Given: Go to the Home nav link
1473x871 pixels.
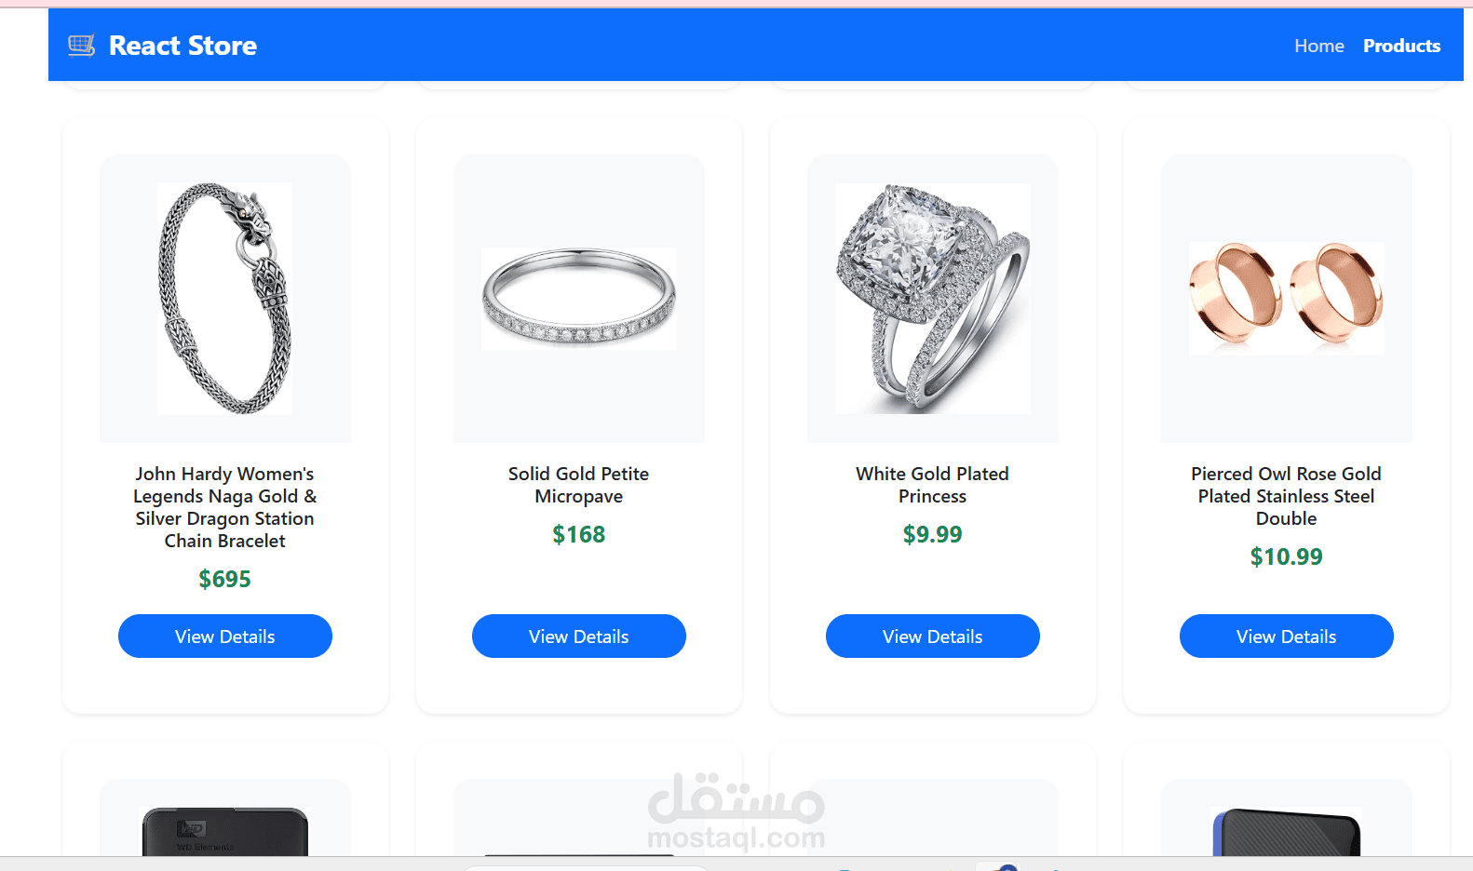Looking at the screenshot, I should click(x=1318, y=46).
